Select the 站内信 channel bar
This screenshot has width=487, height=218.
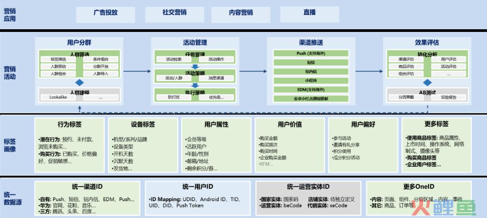point(311,71)
